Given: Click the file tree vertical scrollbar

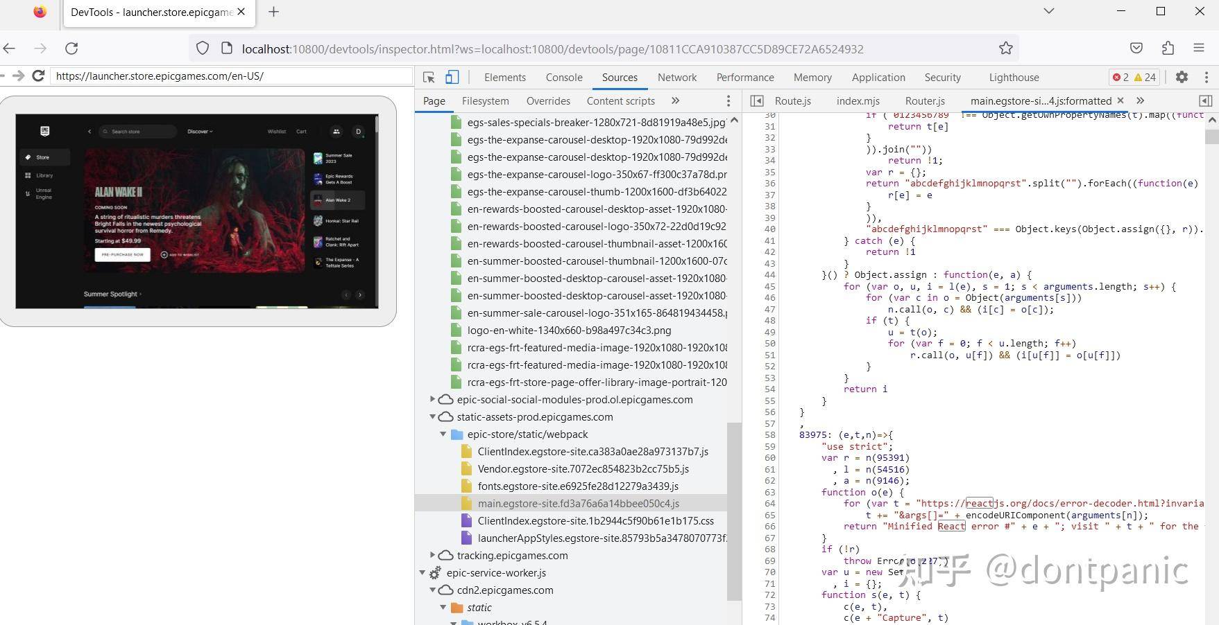Looking at the screenshot, I should 734,511.
